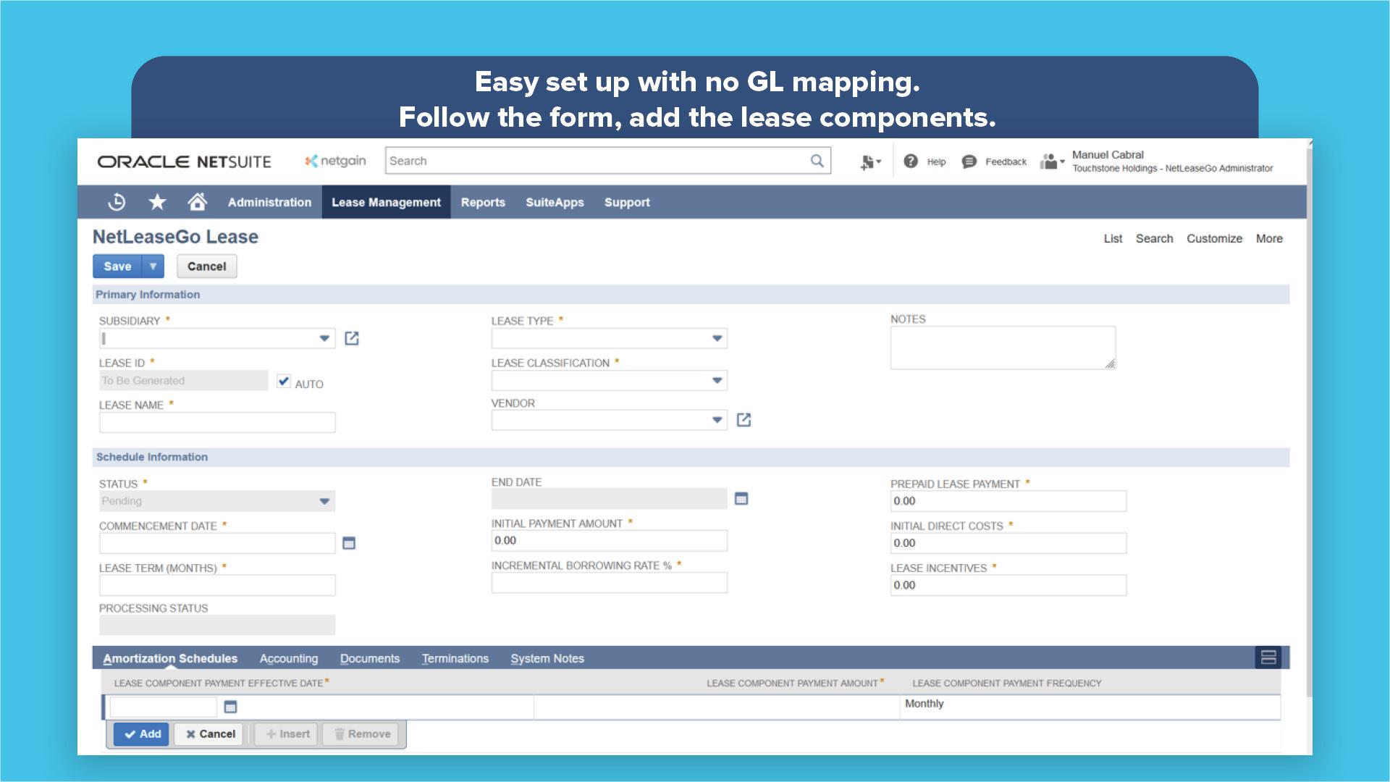The height and width of the screenshot is (782, 1390).
Task: Toggle the subtab layout icon at right
Action: click(1268, 657)
